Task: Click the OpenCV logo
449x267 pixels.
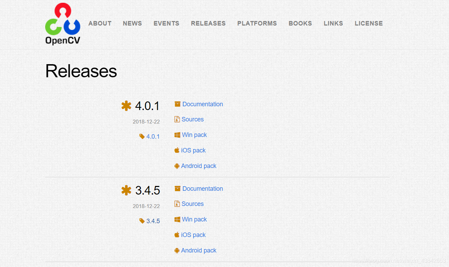Action: 63,23
